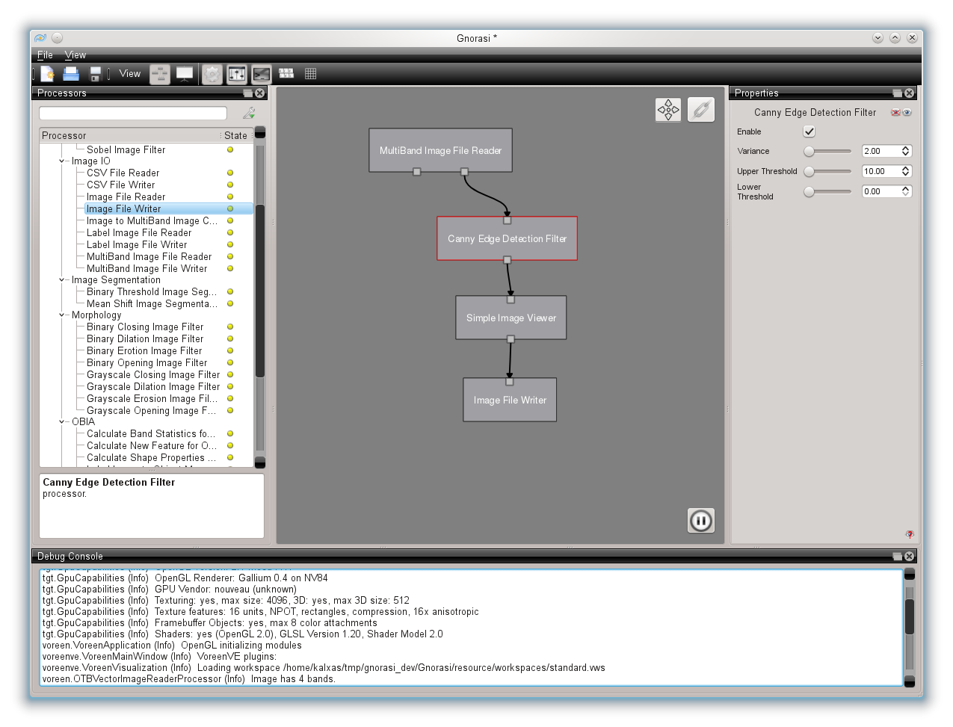Click the console terminal toolbar icon

tap(261, 74)
